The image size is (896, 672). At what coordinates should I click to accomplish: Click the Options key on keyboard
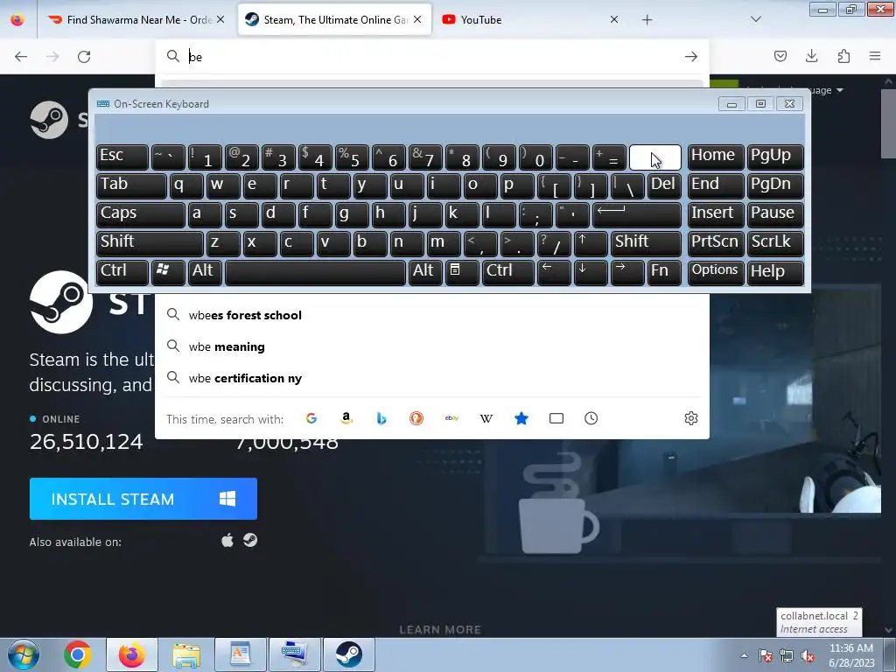pyautogui.click(x=716, y=272)
